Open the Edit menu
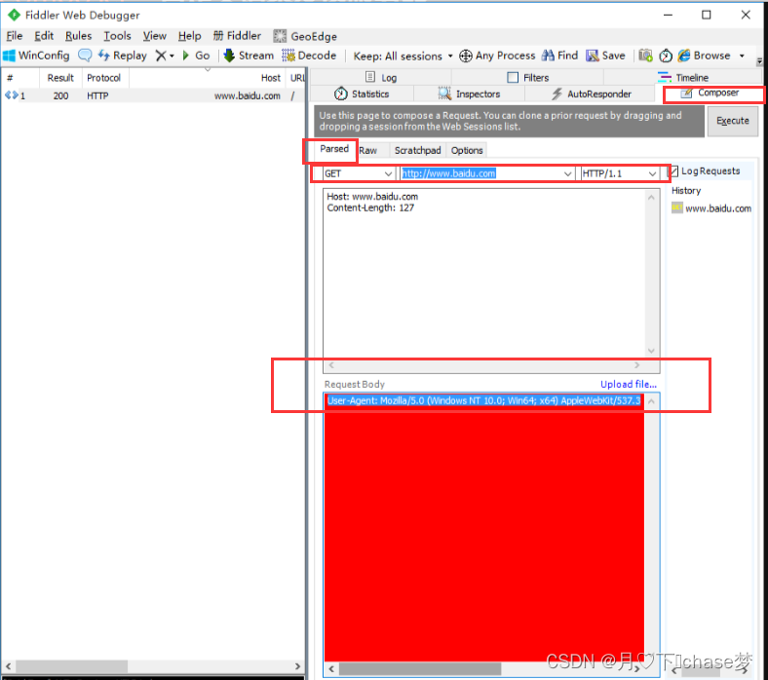The width and height of the screenshot is (768, 680). (x=44, y=36)
